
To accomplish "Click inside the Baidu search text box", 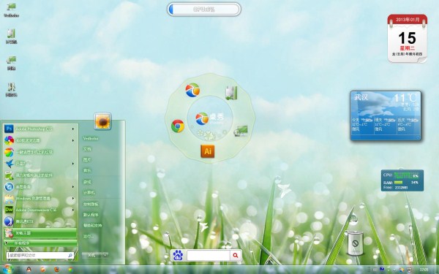I will 209,255.
